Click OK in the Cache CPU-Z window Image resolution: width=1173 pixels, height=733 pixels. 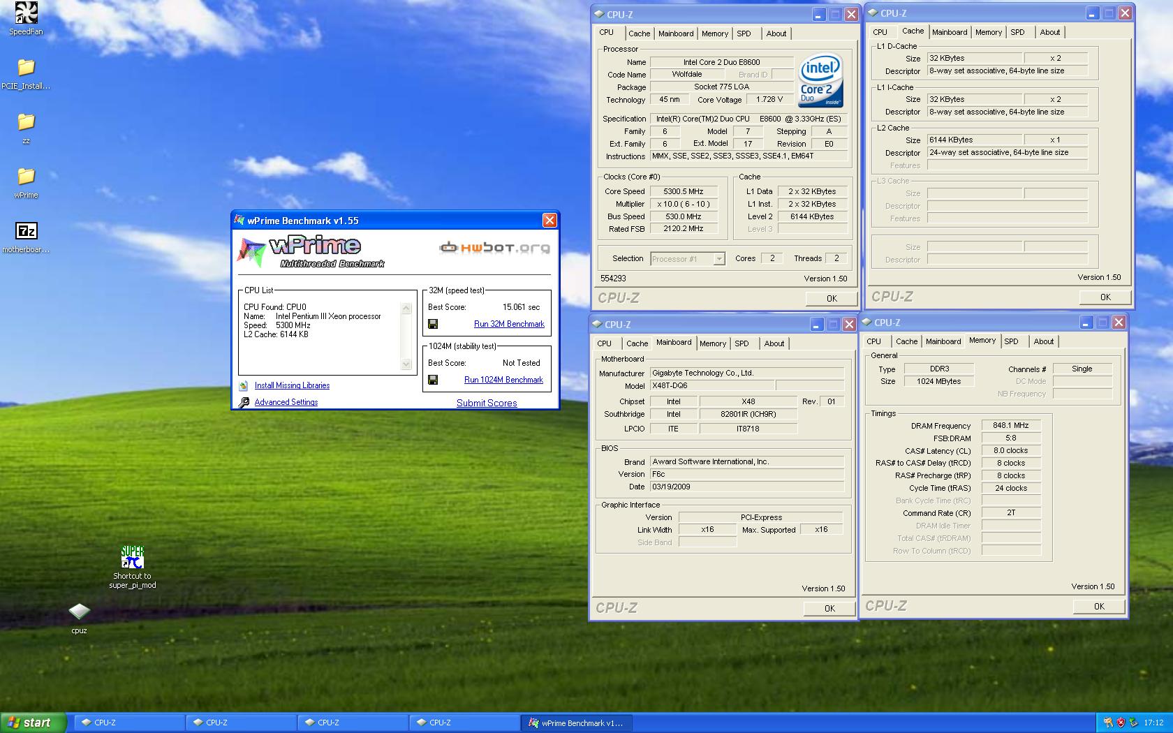(1105, 297)
